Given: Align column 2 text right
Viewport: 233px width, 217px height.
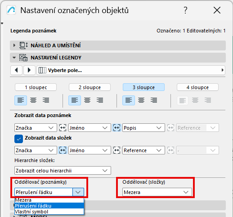Looking at the screenshot, I should coord(100,100).
